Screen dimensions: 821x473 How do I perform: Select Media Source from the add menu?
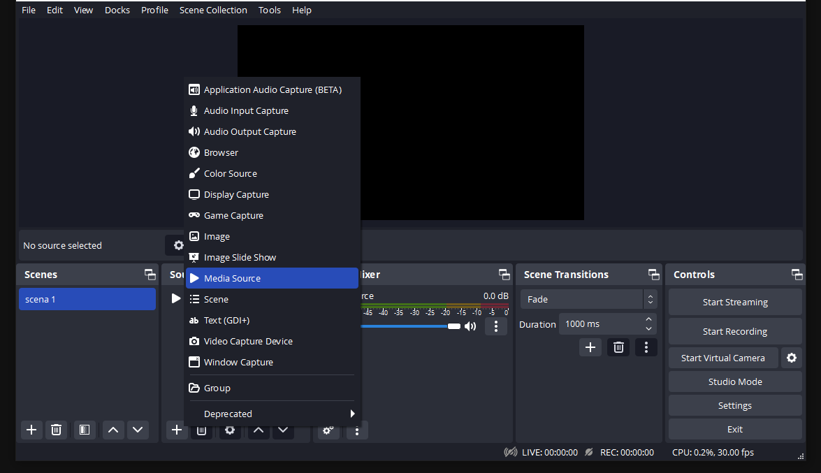coord(272,278)
